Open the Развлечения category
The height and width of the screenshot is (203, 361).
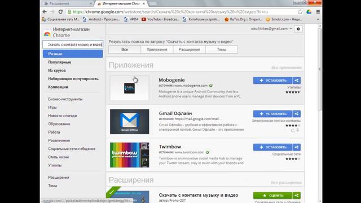point(59,140)
